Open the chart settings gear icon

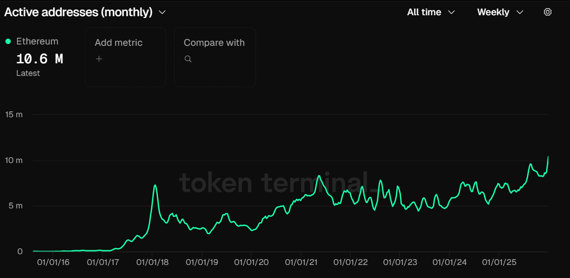coord(548,12)
